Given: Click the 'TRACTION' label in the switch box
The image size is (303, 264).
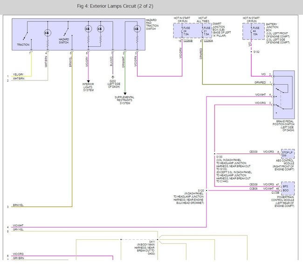Looking at the screenshot, I should (23, 45).
